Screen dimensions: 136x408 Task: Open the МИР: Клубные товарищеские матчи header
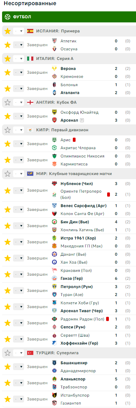74,174
